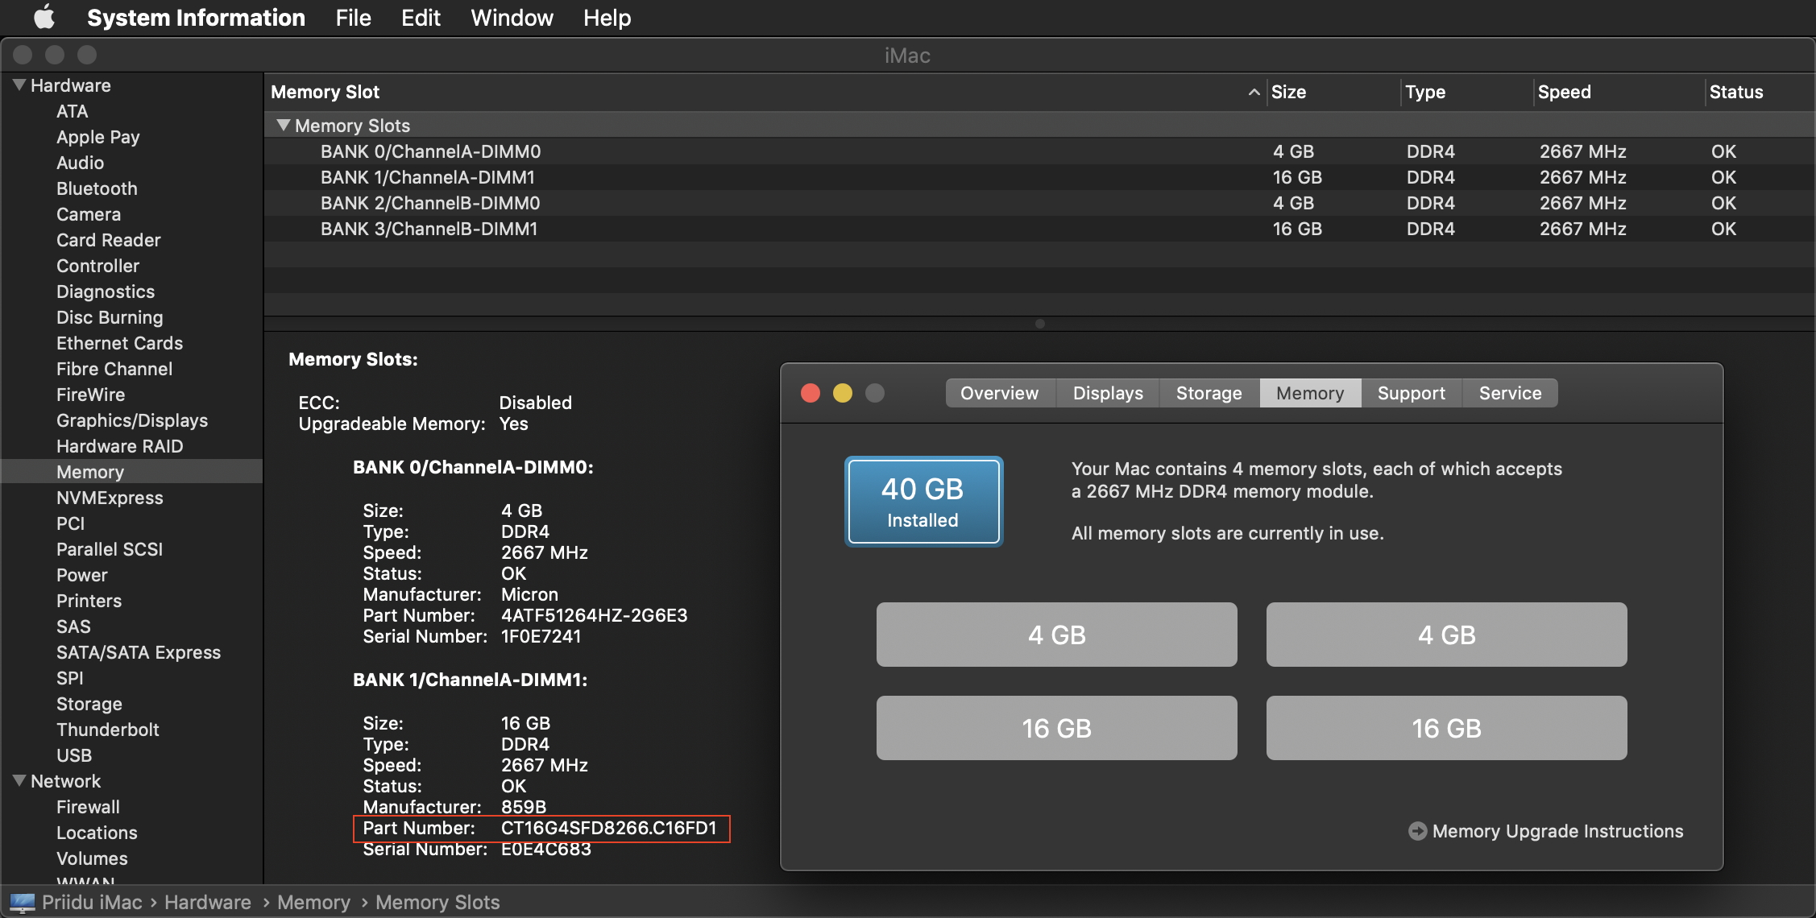The height and width of the screenshot is (918, 1816).
Task: Select the BANK 1/ChannelA-DIMM1 row
Action: click(x=1039, y=177)
